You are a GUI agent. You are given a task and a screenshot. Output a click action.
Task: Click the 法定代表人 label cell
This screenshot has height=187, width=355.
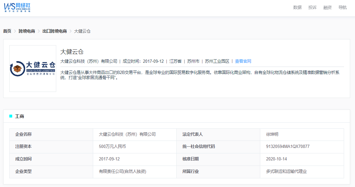click(218, 134)
